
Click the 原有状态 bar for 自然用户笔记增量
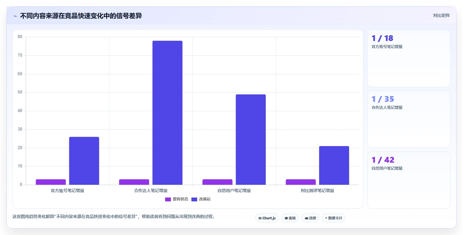(217, 182)
